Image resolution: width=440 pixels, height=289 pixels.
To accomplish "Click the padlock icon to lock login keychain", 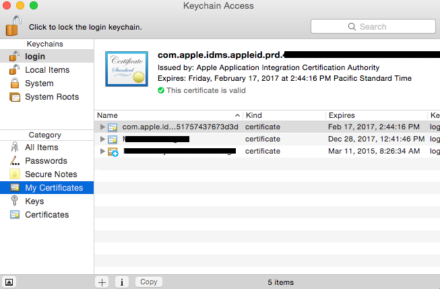I will click(13, 26).
